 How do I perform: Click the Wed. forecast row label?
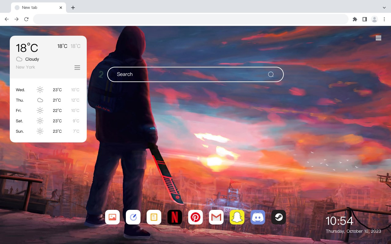tap(20, 90)
